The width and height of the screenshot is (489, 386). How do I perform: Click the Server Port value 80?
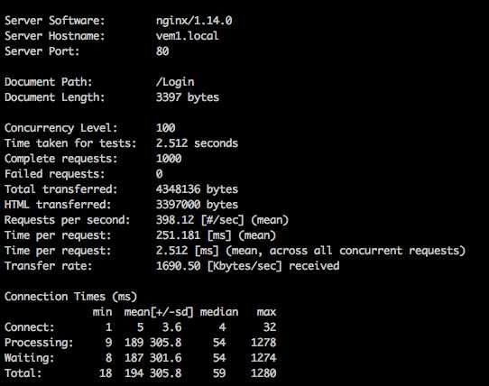(162, 51)
